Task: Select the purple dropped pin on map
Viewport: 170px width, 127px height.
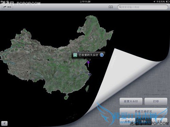Action: [x=88, y=64]
